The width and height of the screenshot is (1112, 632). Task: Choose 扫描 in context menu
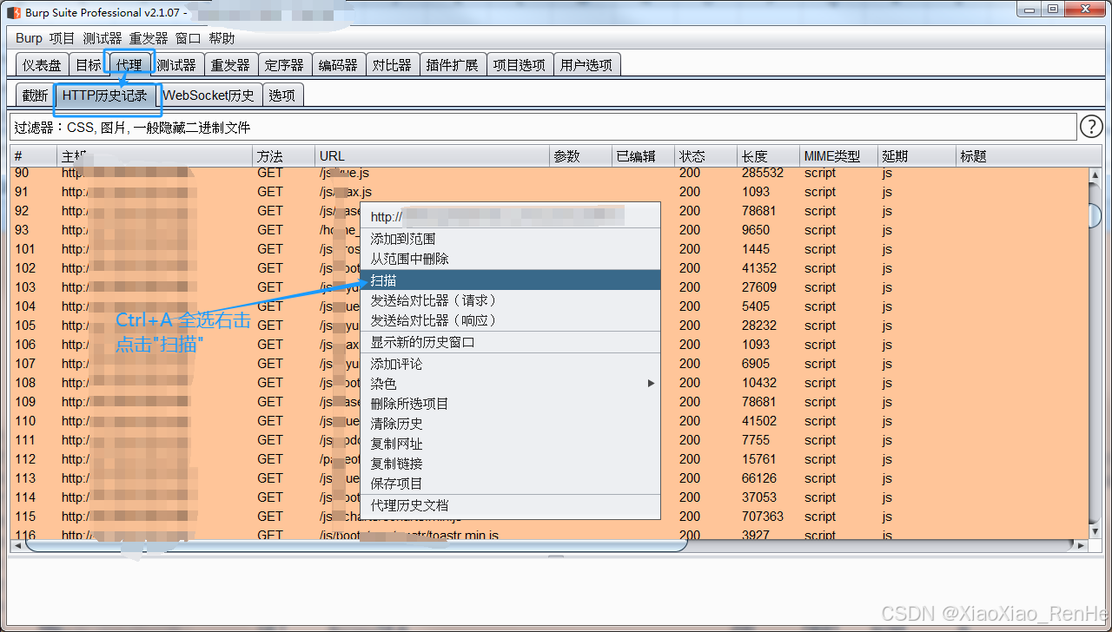click(x=511, y=280)
